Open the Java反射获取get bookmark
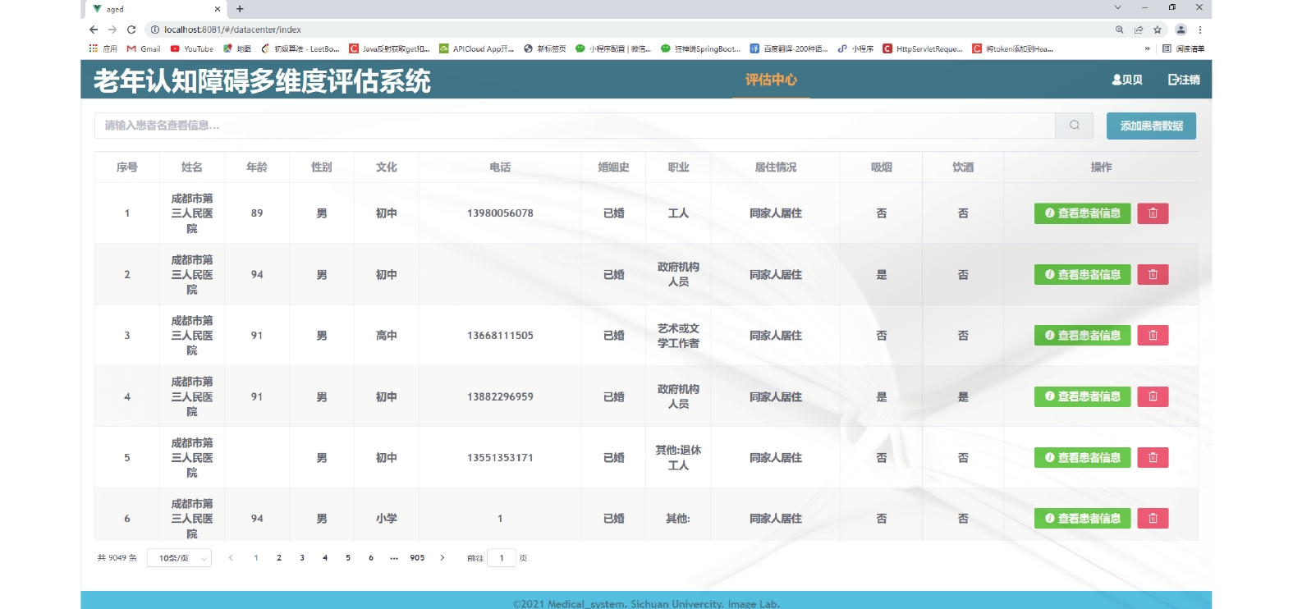1293x609 pixels. [x=389, y=48]
